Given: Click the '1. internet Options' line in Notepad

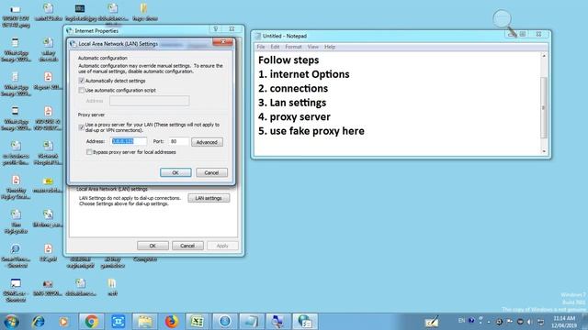Looking at the screenshot, I should 304,74.
